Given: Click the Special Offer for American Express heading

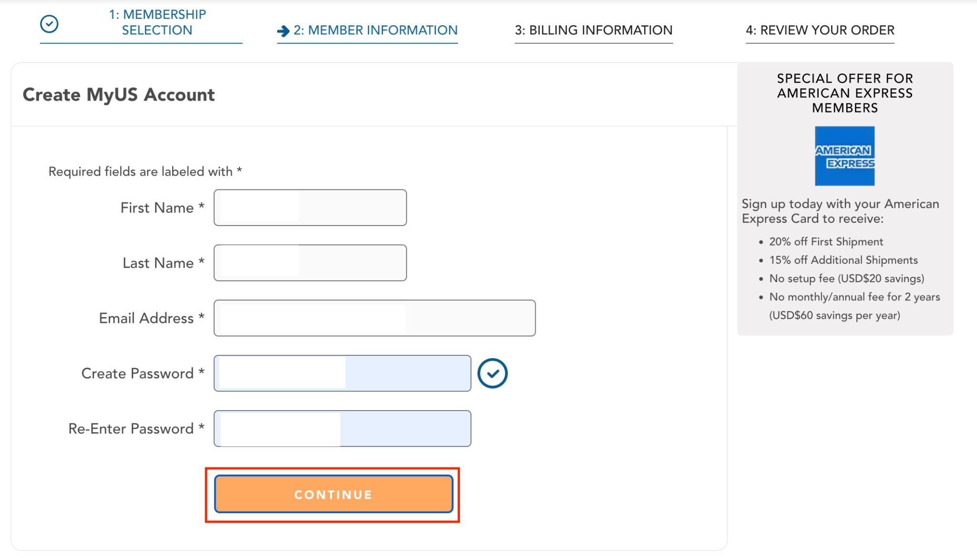Looking at the screenshot, I should (844, 93).
